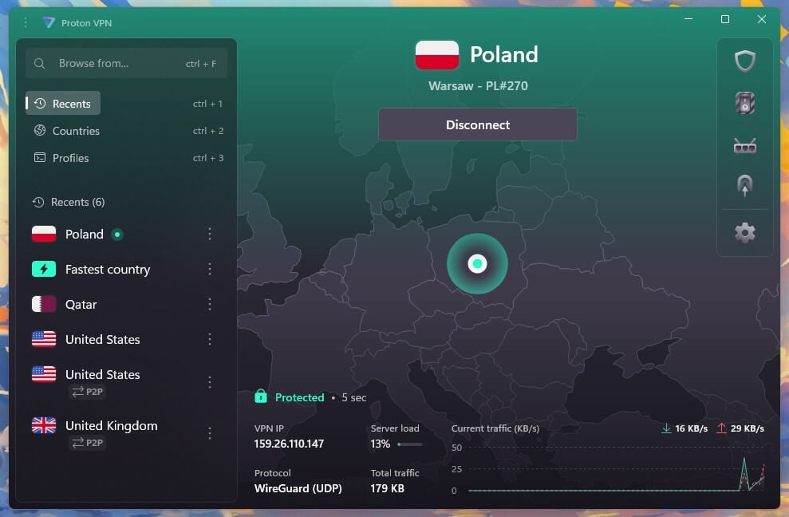Click the Proton VPN logo icon
The width and height of the screenshot is (789, 517).
(49, 22)
